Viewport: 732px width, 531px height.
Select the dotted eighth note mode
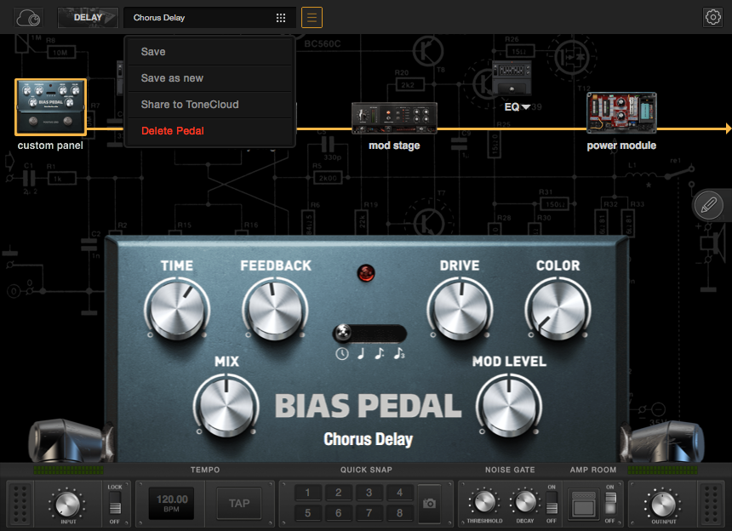380,354
